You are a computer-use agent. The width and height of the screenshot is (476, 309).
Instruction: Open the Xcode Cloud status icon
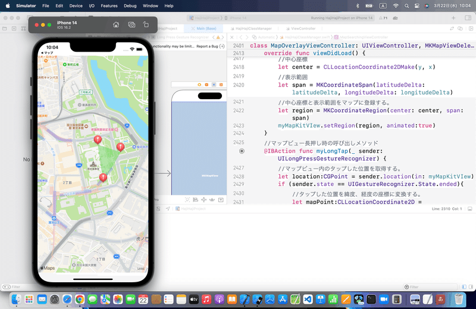395,18
